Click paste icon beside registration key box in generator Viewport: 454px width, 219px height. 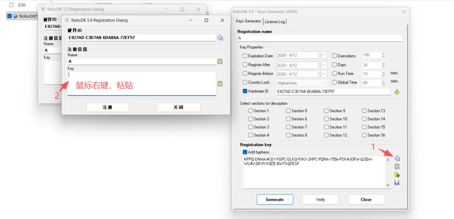click(397, 166)
